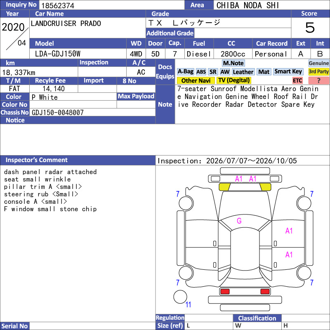Select the yellow 3rd Party label
Viewport: 330px width, 330px height.
pos(318,71)
